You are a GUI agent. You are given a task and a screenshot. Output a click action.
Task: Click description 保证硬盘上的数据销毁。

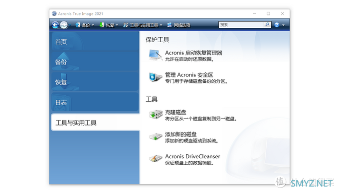click(x=189, y=163)
